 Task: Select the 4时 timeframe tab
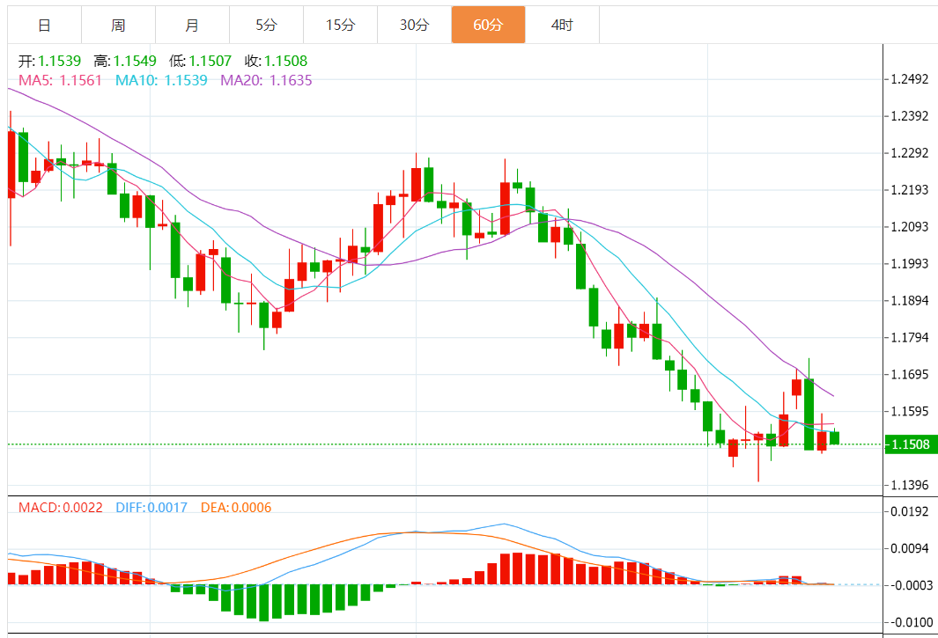tap(562, 26)
